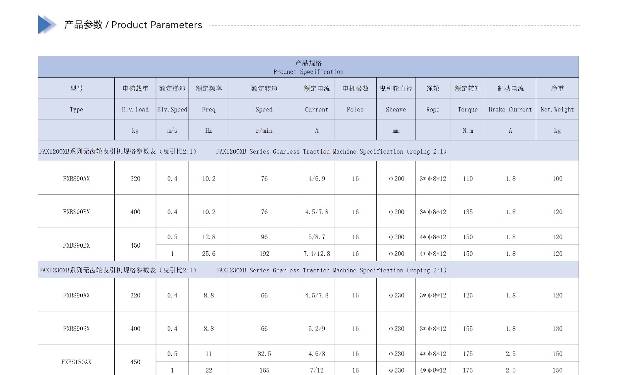Click the 'Torque' column header
The height and width of the screenshot is (375, 618).
click(468, 110)
